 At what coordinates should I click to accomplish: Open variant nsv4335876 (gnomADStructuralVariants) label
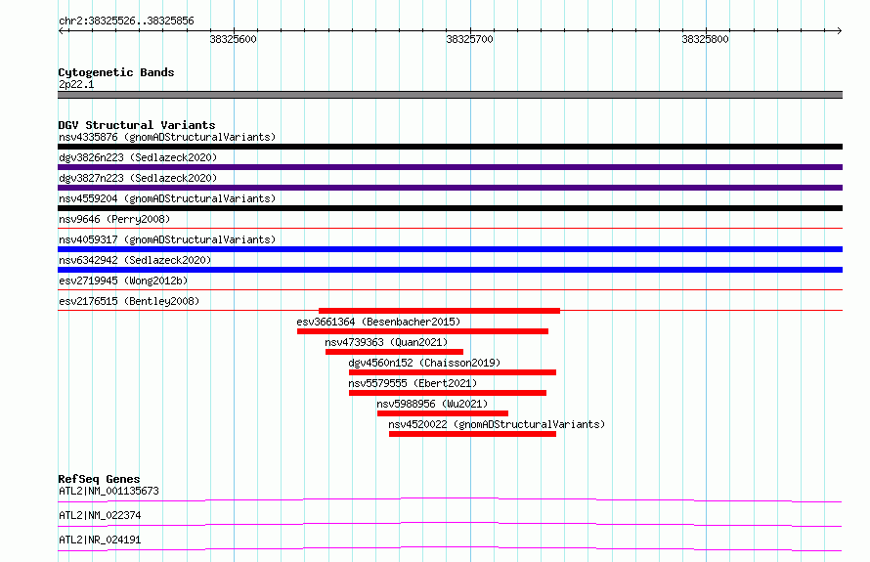click(167, 137)
